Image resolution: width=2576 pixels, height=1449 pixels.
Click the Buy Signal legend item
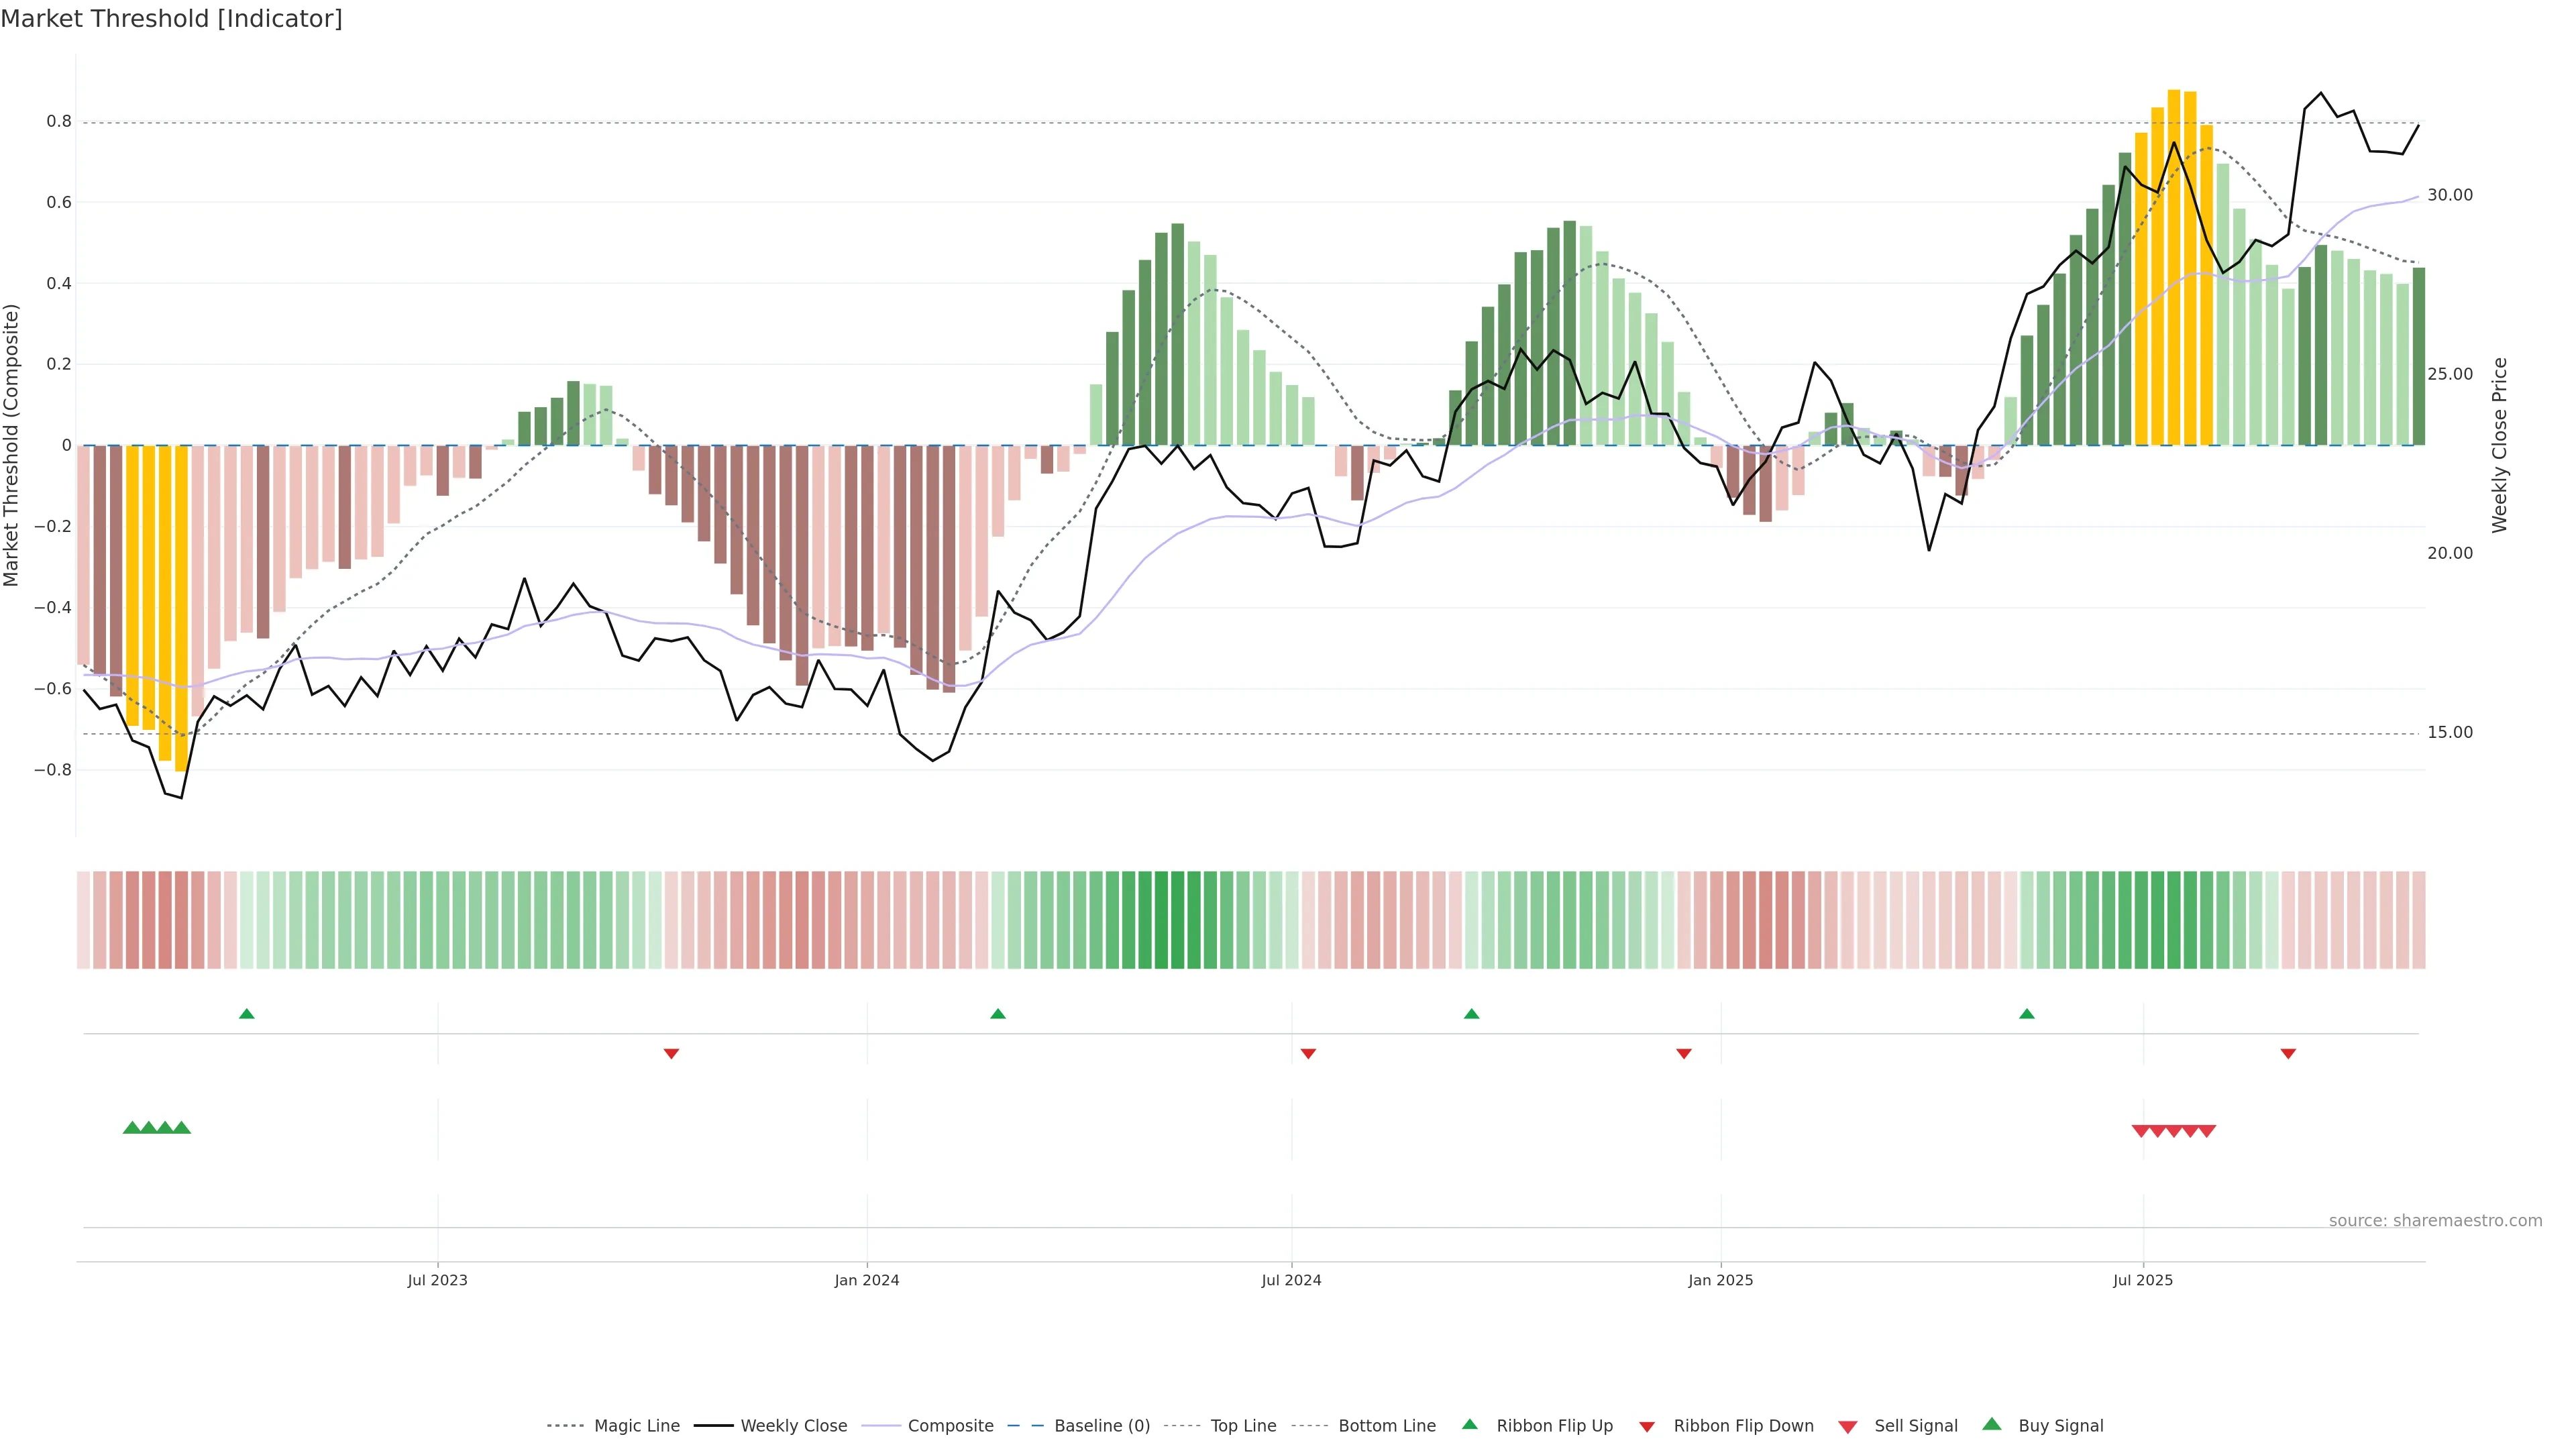[2060, 1426]
